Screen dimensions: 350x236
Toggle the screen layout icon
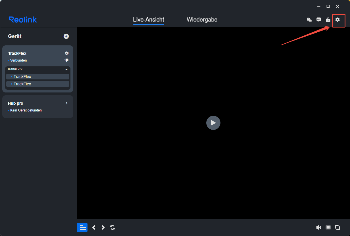click(82, 227)
